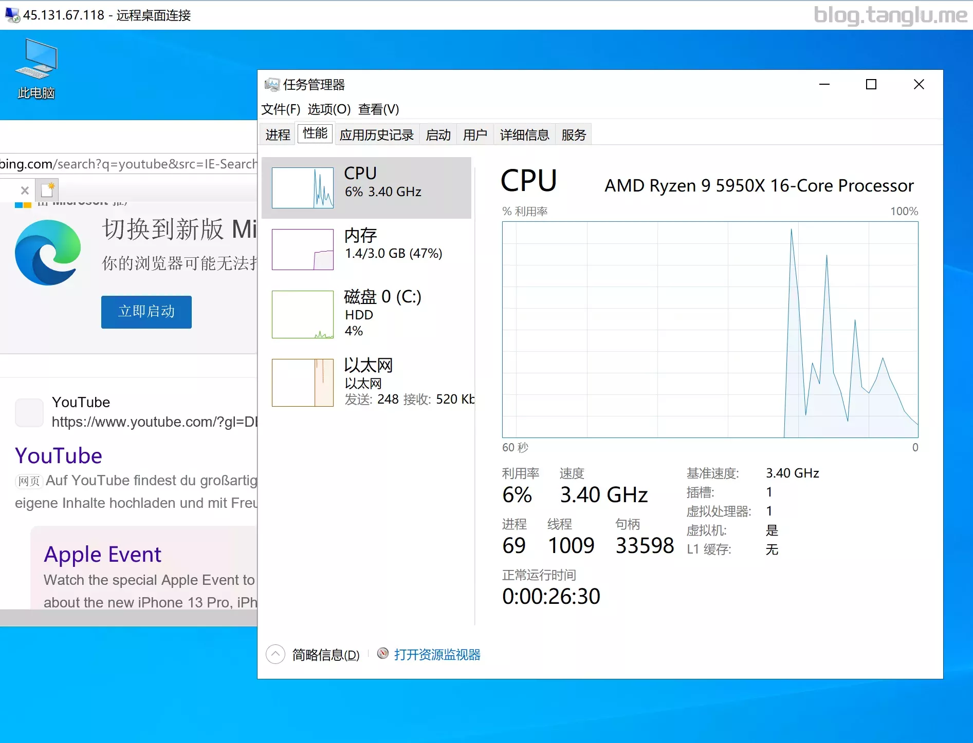This screenshot has width=973, height=743.
Task: Switch to the 进程 tab
Action: coord(278,135)
